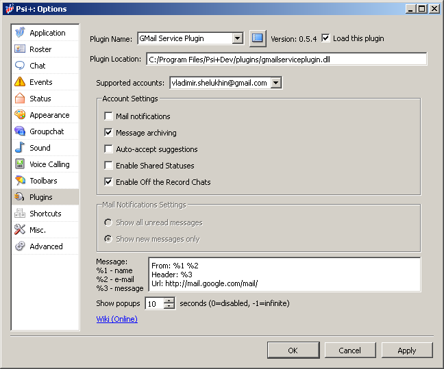
Task: Click into the Message template text box
Action: [x=284, y=274]
